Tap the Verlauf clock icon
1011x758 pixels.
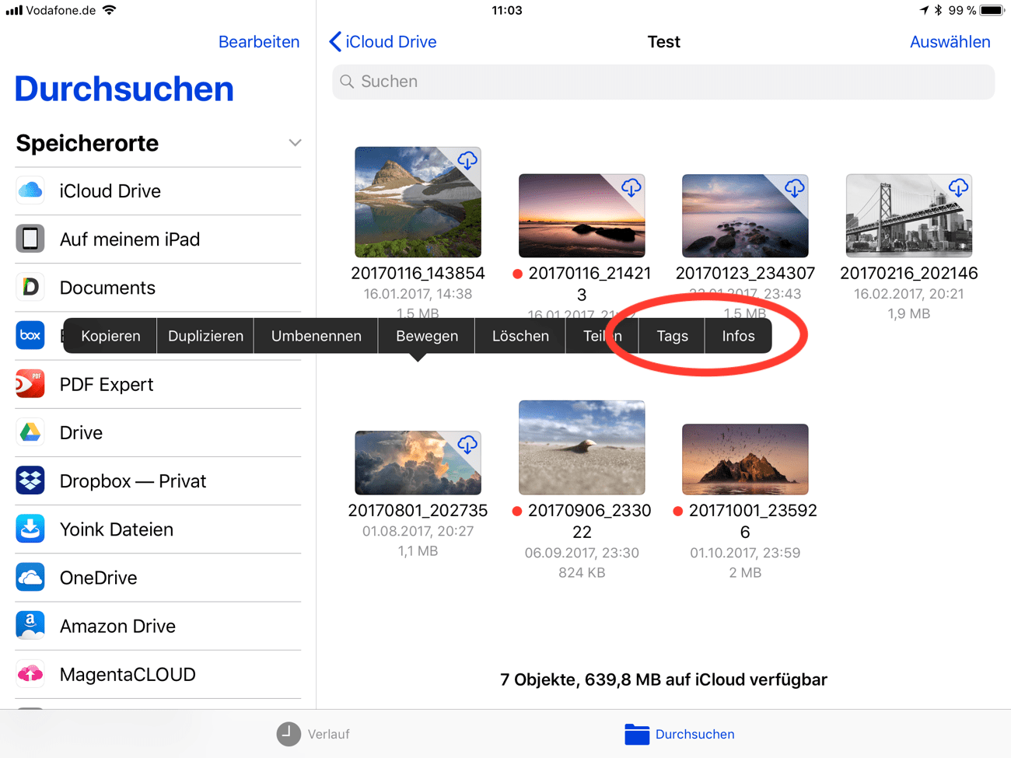tap(289, 734)
